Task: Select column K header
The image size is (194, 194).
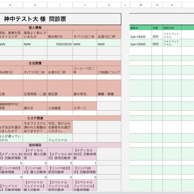Action: (109, 5)
